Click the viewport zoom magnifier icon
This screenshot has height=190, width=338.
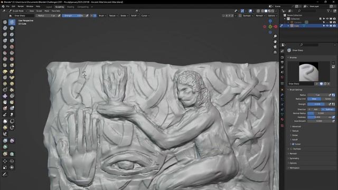tap(275, 36)
